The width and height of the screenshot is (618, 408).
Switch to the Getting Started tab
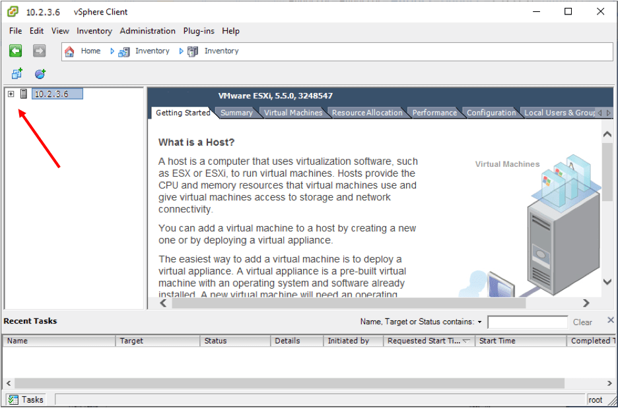[183, 113]
